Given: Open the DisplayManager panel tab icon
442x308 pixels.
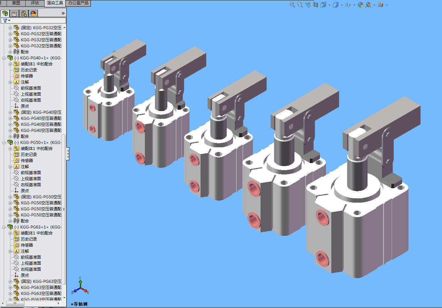Looking at the screenshot, I should coord(33,13).
